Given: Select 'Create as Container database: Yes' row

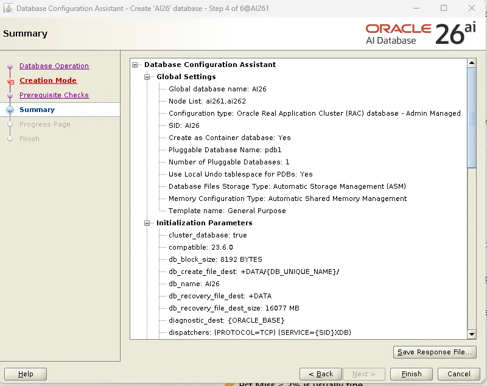Looking at the screenshot, I should [229, 138].
